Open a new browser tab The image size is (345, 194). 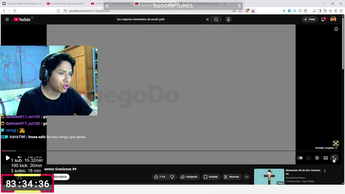[224, 4]
